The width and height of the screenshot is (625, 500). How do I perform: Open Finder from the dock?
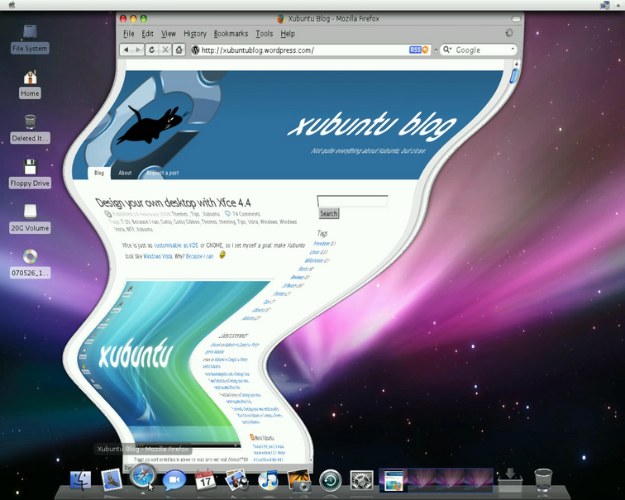click(81, 479)
